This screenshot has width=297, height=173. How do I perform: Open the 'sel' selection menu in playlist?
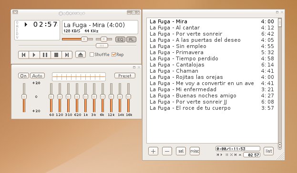(181, 151)
